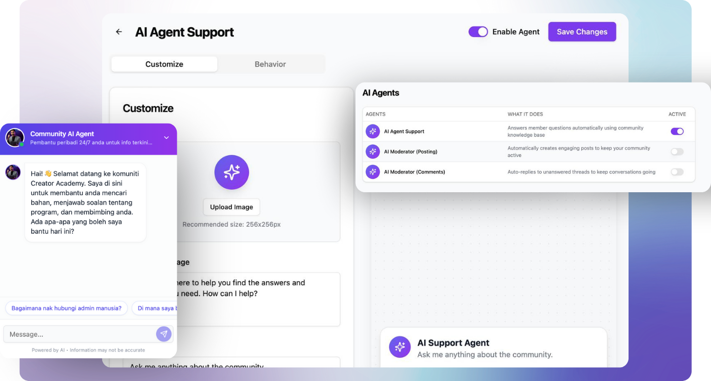Collapse the Community AI Agent chat chevron
The image size is (711, 381).
(166, 138)
